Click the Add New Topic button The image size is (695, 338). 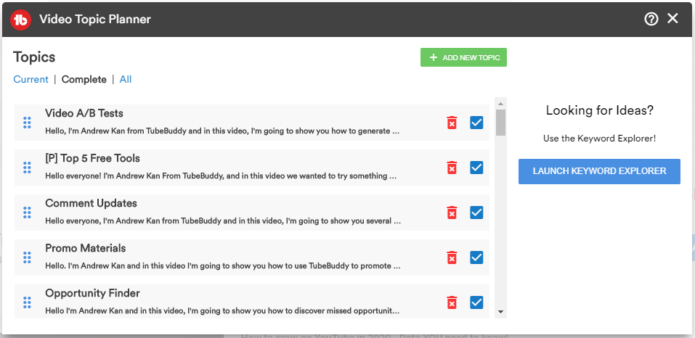[463, 57]
